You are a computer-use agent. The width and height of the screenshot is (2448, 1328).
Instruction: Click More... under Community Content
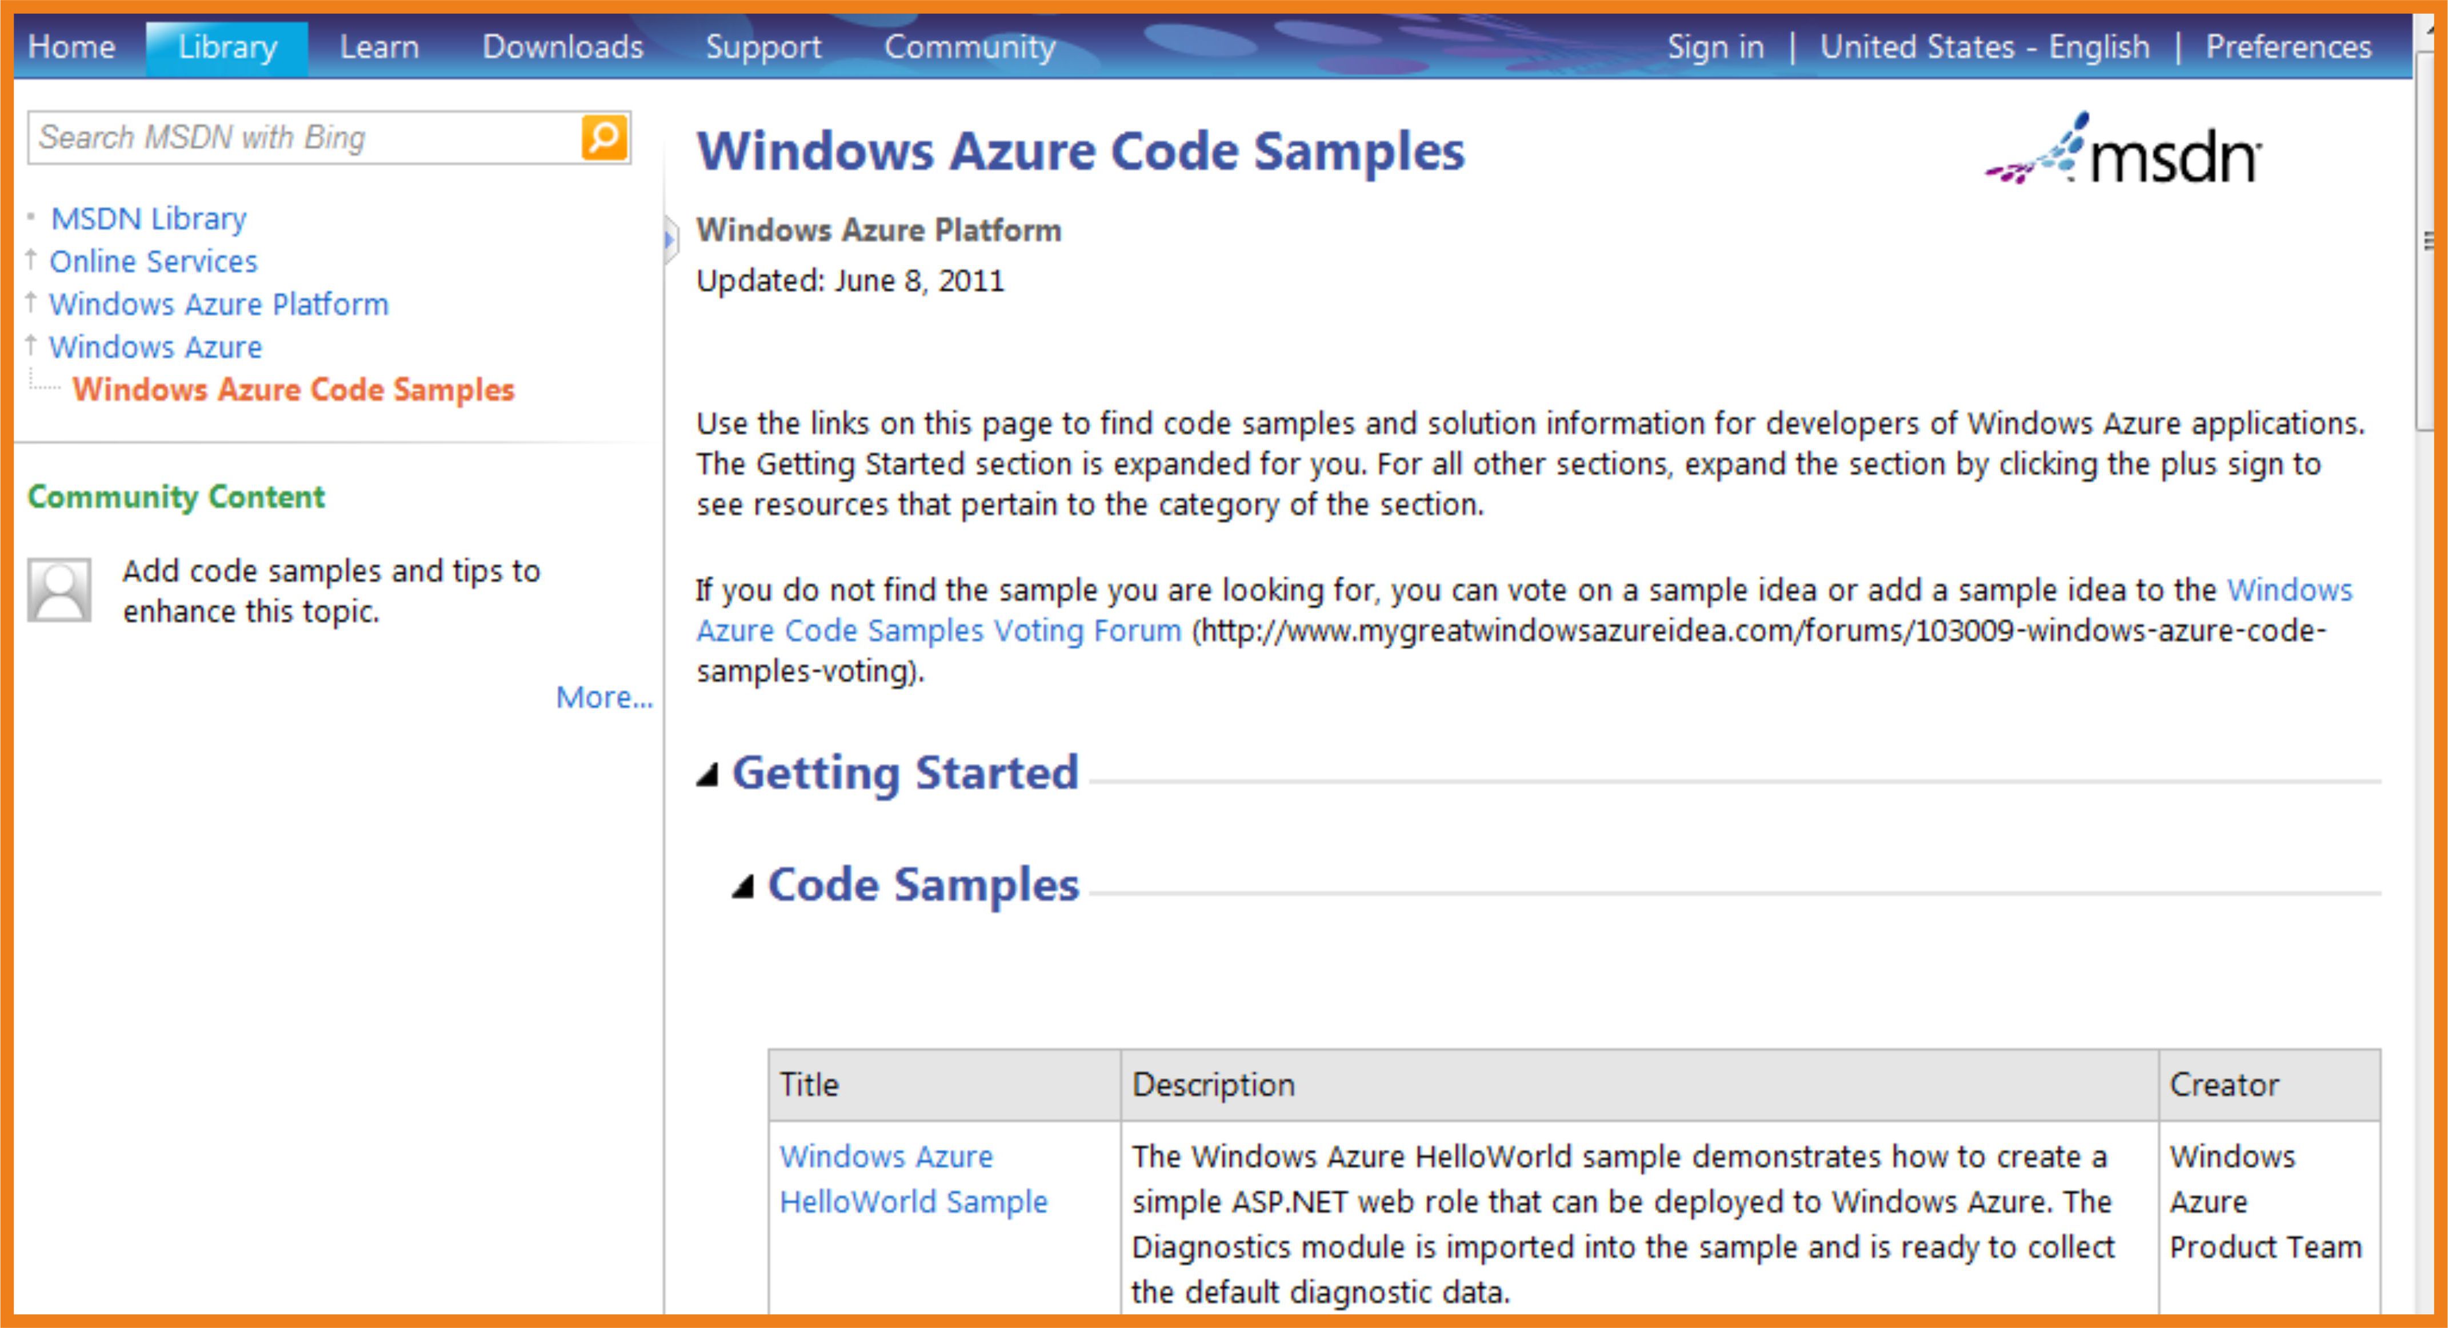pyautogui.click(x=605, y=698)
